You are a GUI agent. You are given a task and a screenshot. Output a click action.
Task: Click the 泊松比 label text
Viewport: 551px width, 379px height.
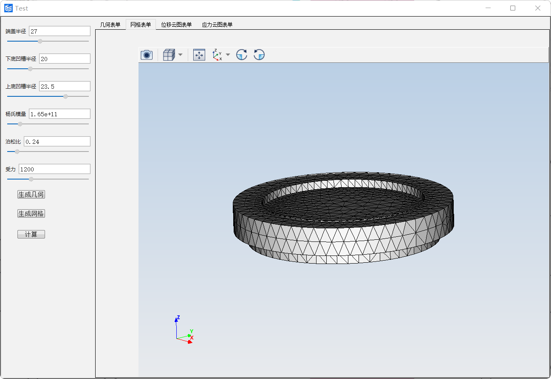click(x=13, y=142)
